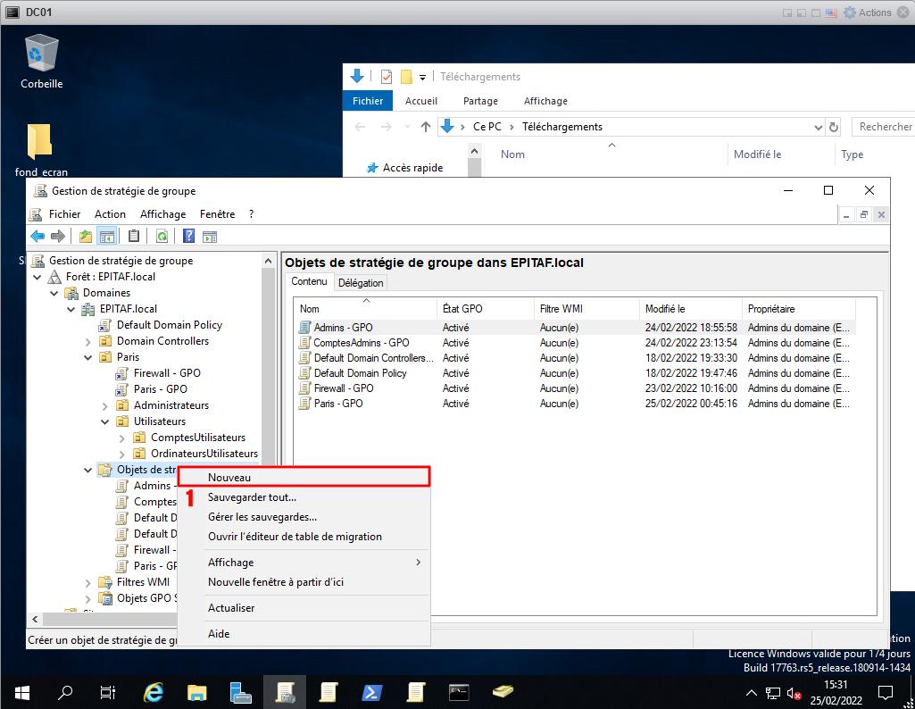Expand the Filtres WMI node

87,582
